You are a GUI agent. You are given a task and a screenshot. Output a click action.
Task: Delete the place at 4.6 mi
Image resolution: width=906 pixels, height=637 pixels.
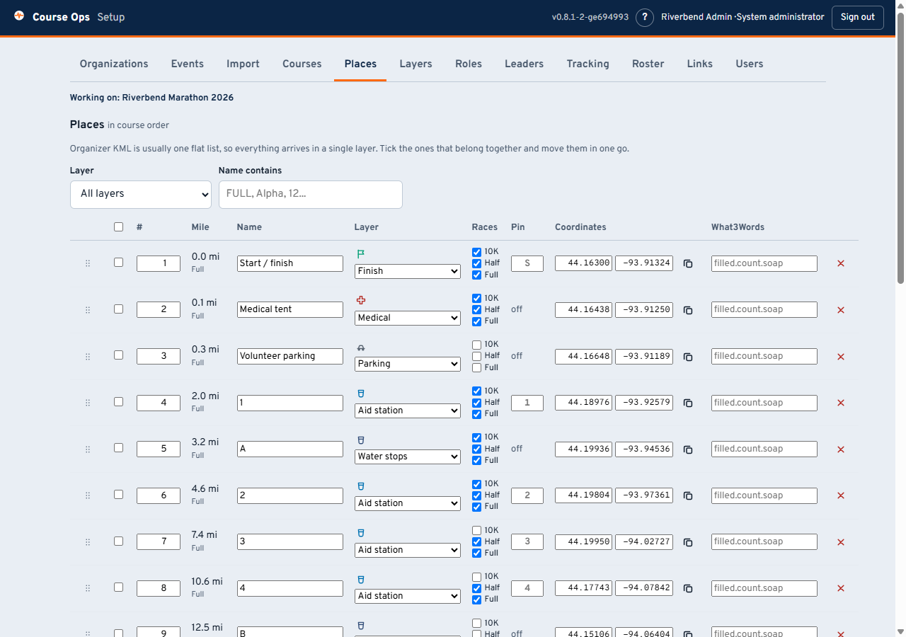click(x=841, y=495)
